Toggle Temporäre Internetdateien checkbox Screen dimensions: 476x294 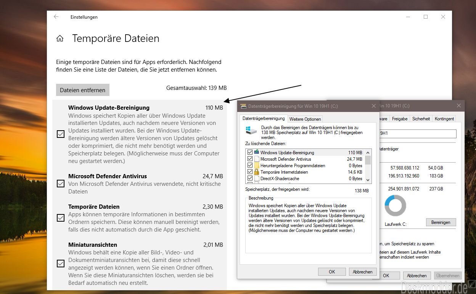pos(250,172)
